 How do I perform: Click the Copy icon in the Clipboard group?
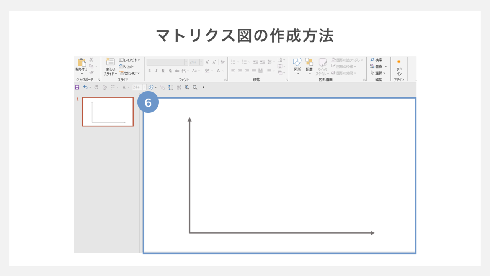[91, 66]
